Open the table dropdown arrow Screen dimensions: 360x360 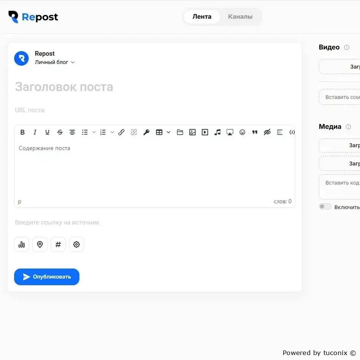point(168,132)
